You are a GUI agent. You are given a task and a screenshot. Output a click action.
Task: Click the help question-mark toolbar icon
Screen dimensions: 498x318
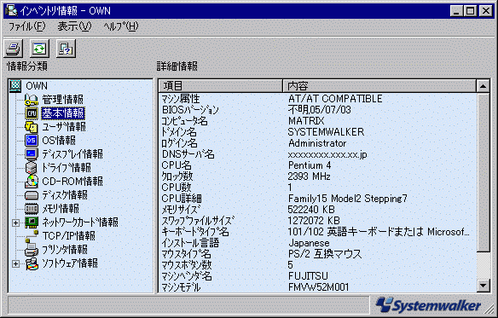click(66, 49)
